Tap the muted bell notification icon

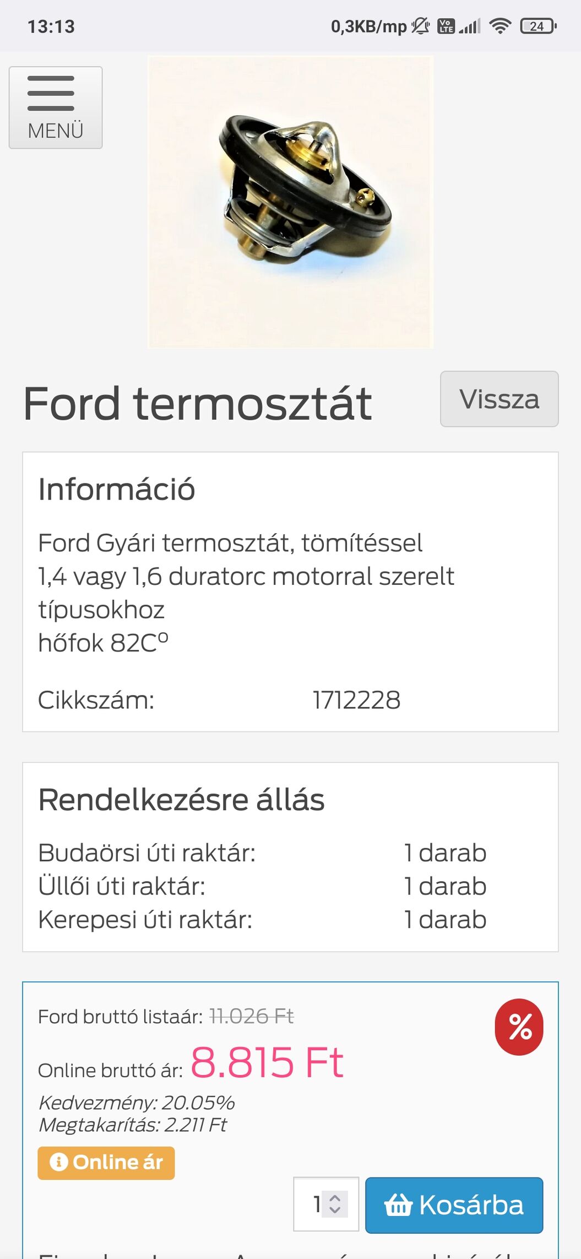(421, 26)
